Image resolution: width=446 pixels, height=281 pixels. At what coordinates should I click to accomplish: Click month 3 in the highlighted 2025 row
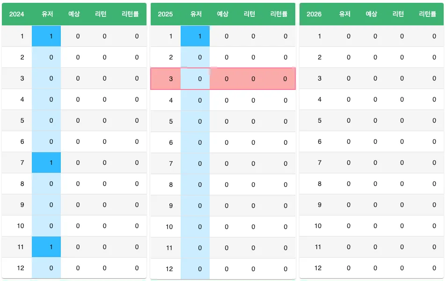(171, 79)
